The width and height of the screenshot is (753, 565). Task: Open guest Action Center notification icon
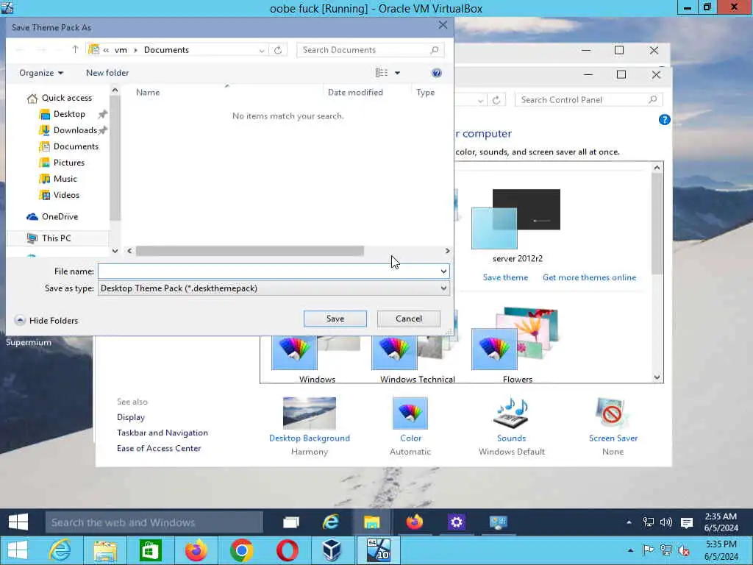point(687,523)
